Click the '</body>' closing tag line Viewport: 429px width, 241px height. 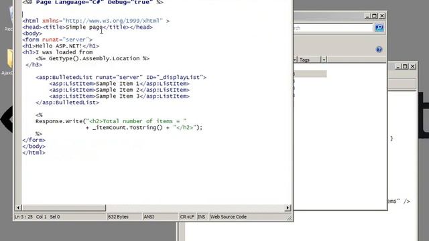point(34,146)
